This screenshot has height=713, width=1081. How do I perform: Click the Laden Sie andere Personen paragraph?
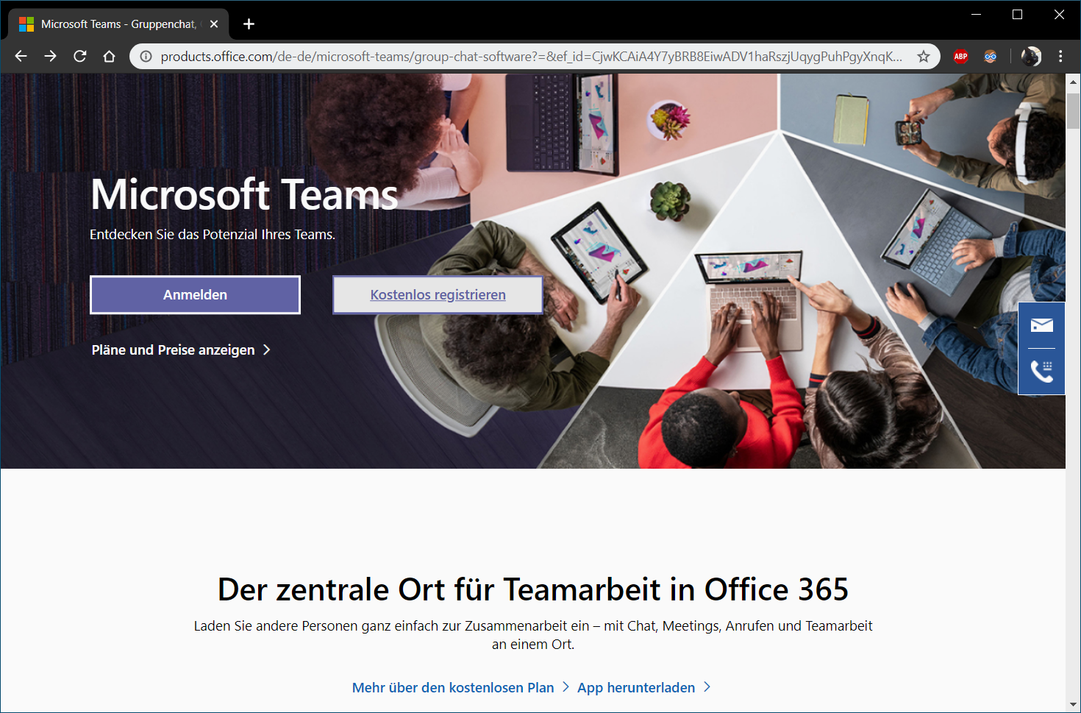tap(533, 635)
